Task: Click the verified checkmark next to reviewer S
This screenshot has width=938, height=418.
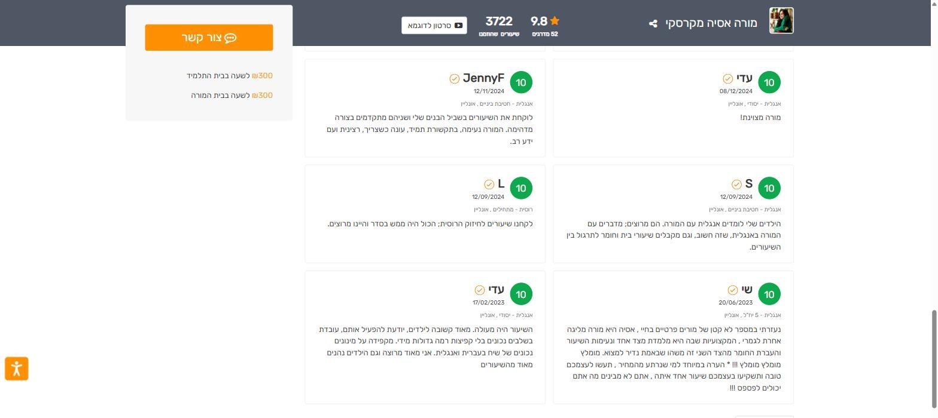Action: tap(736, 185)
